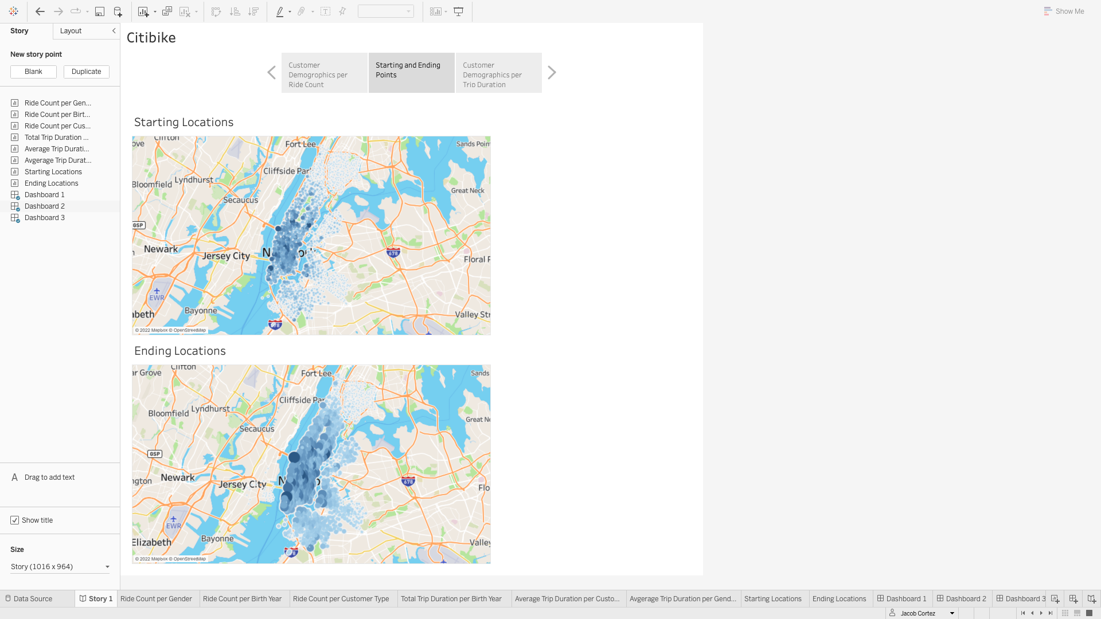Create a Blank story point
Viewport: 1101px width, 619px height.
coord(33,72)
